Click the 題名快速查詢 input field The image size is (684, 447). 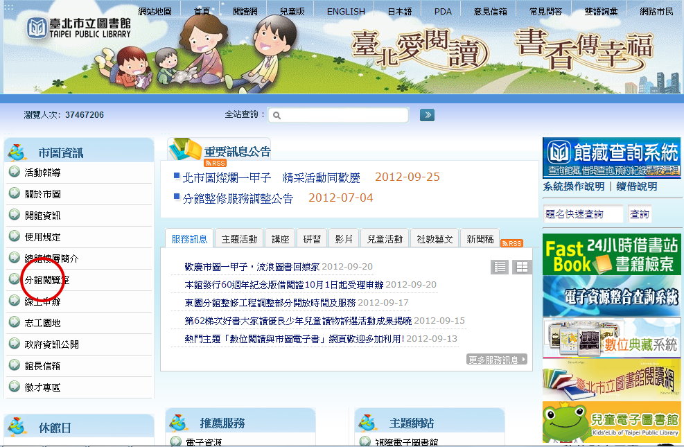(584, 213)
